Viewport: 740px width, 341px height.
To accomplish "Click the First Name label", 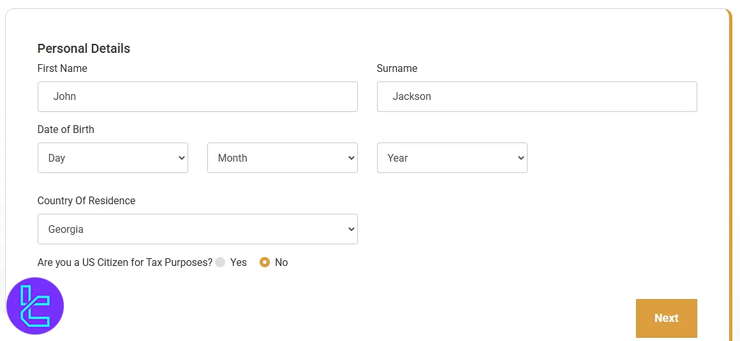I will 63,69.
